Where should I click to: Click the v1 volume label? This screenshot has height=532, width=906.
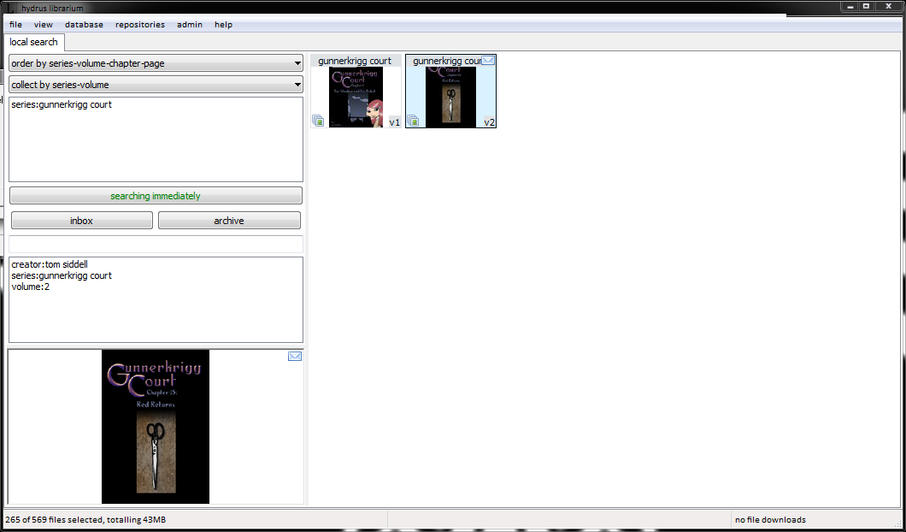395,122
